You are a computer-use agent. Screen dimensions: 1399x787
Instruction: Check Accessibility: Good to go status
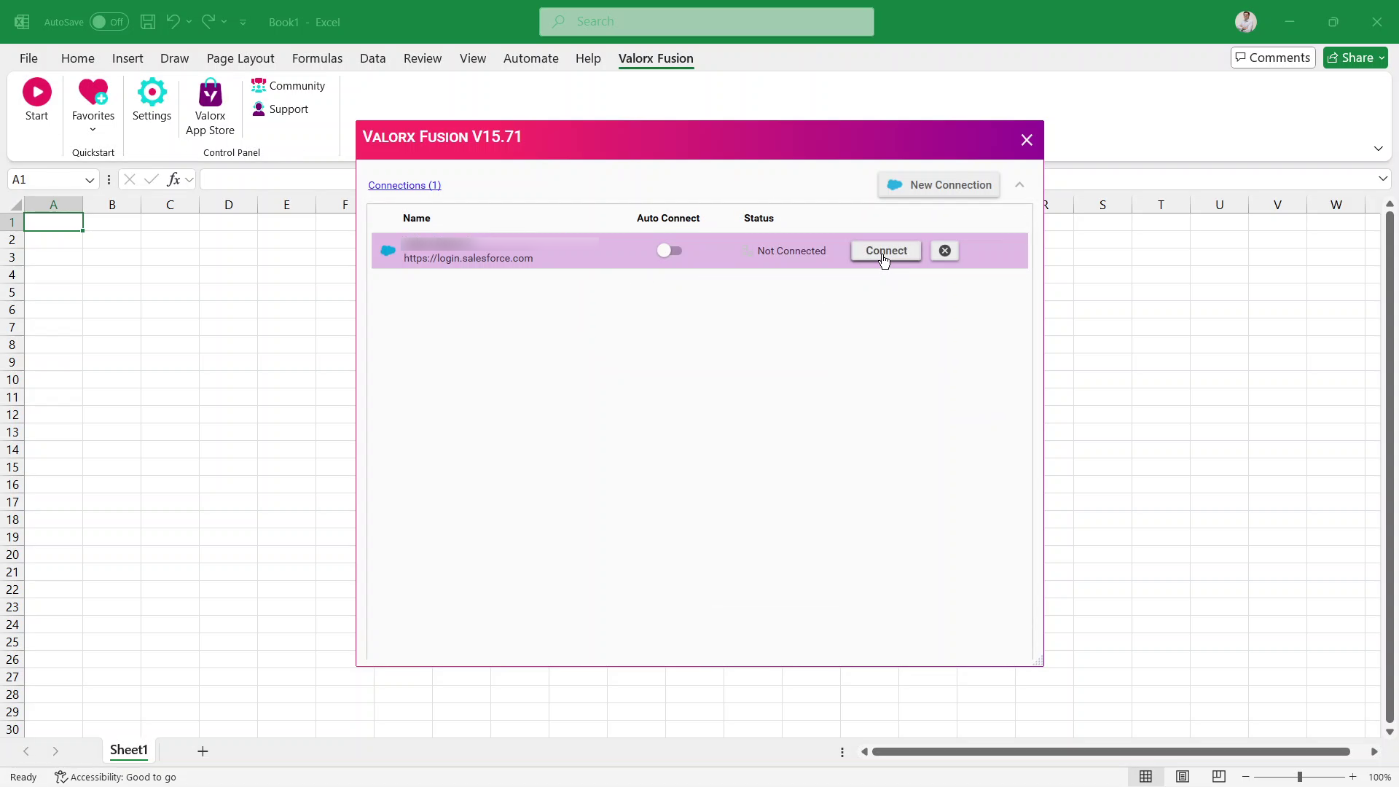click(116, 777)
